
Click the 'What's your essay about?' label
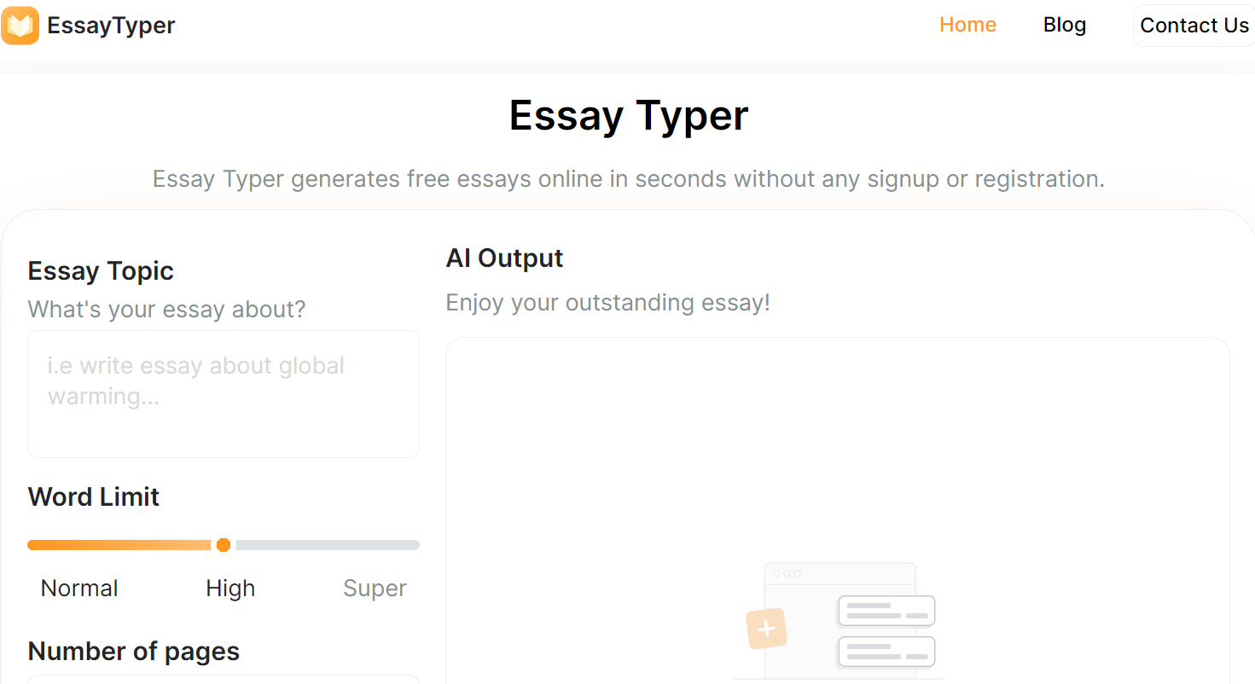166,309
